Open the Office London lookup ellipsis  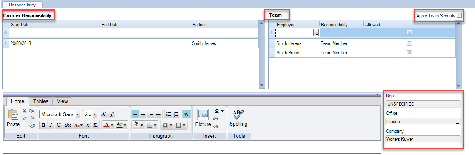click(x=458, y=122)
